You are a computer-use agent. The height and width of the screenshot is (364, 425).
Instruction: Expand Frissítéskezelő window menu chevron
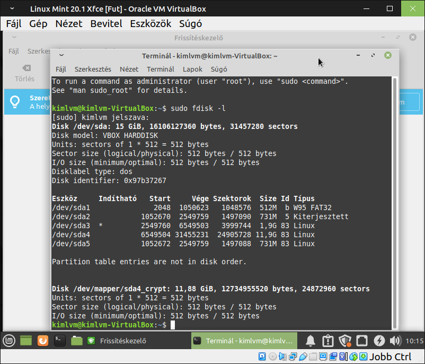pyautogui.click(x=14, y=37)
